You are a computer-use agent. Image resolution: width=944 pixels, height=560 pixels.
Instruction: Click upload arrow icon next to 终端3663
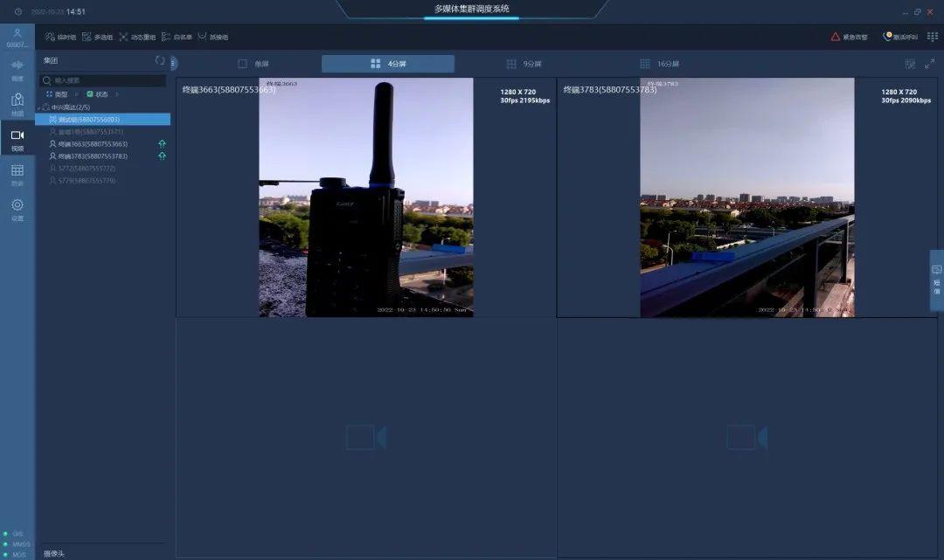pyautogui.click(x=162, y=143)
